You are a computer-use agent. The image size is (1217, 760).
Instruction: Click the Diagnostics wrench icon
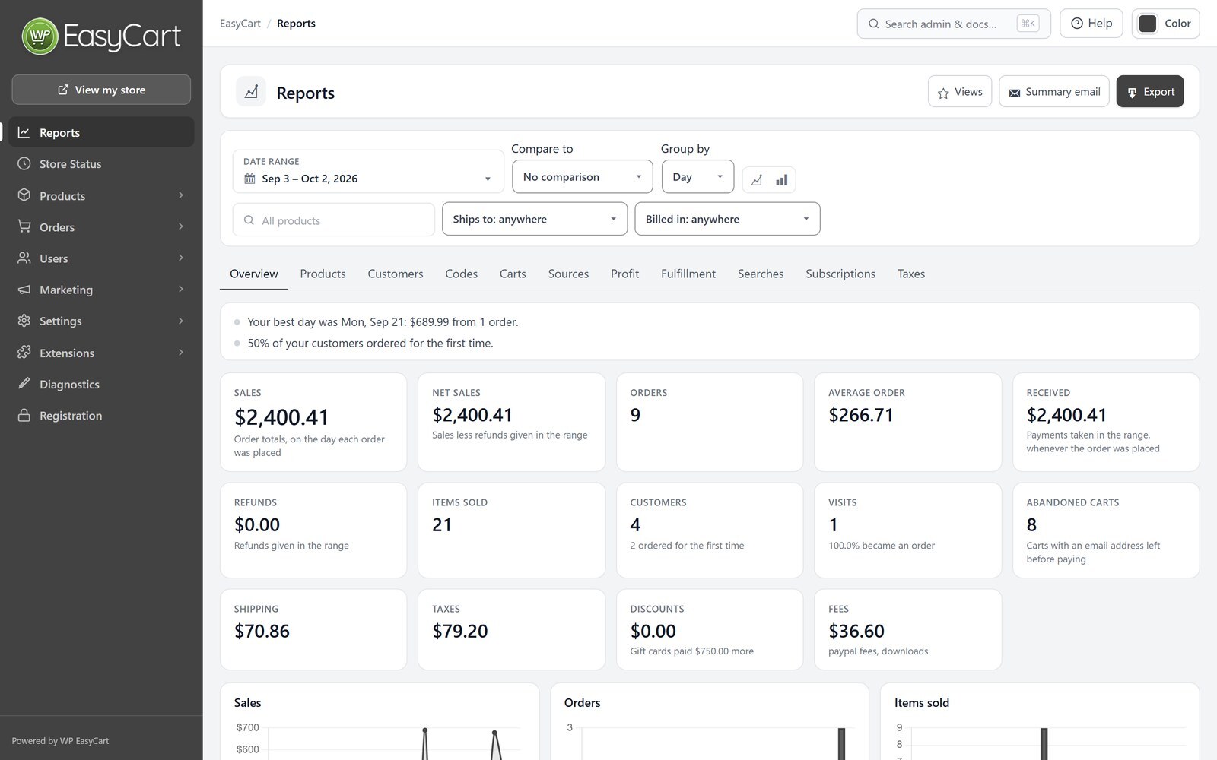pos(24,384)
